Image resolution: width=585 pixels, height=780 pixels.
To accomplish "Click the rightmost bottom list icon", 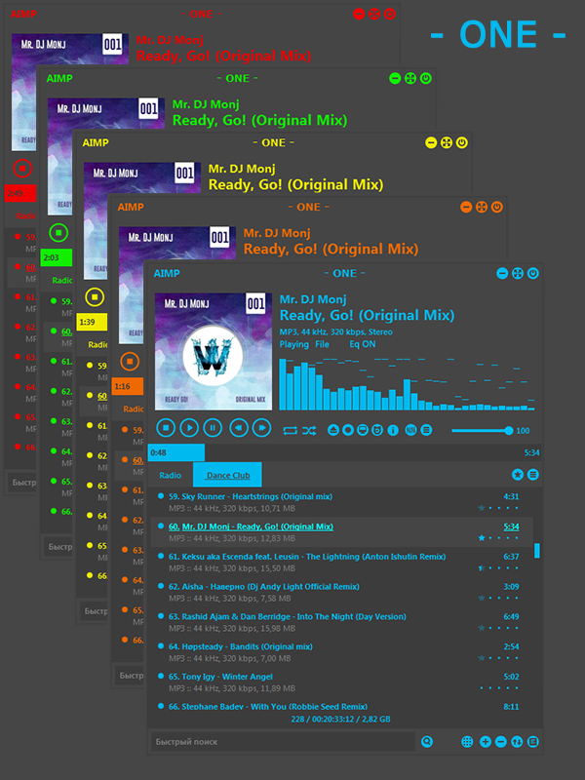I will pyautogui.click(x=533, y=742).
